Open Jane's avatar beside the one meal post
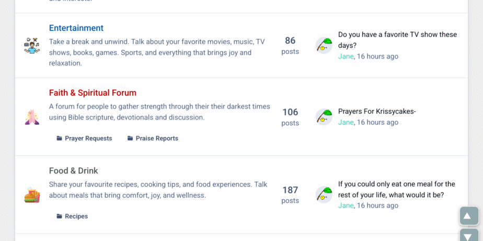Screen dimensions: 483x241 [x=324, y=195]
